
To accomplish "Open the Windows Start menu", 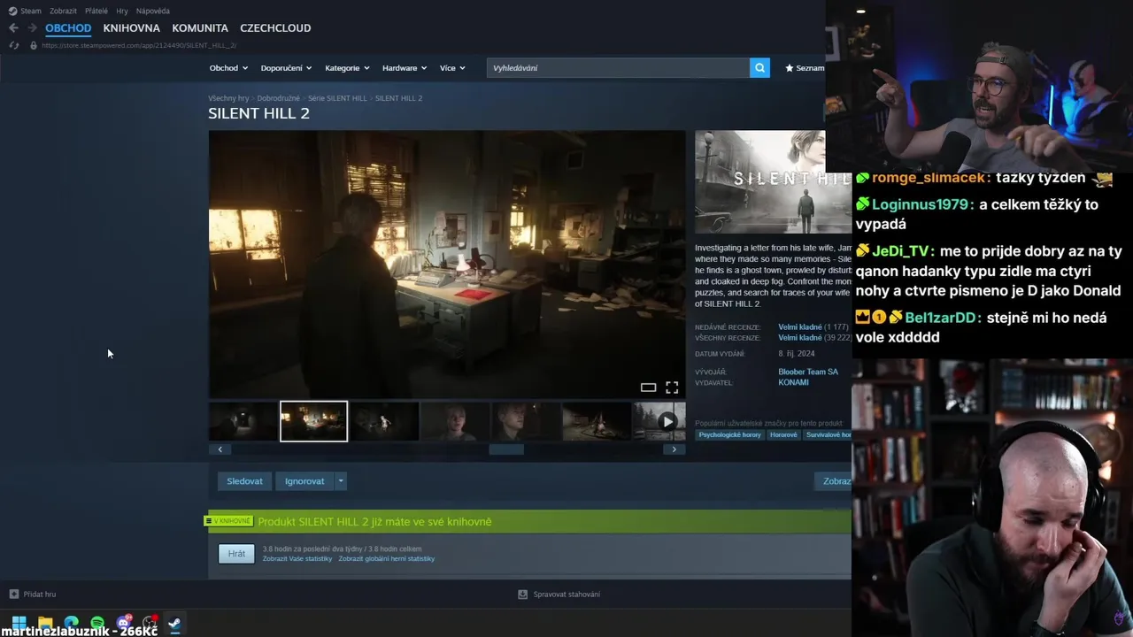I will click(19, 624).
